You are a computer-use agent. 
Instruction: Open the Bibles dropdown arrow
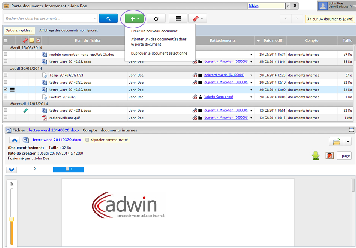click(x=288, y=6)
